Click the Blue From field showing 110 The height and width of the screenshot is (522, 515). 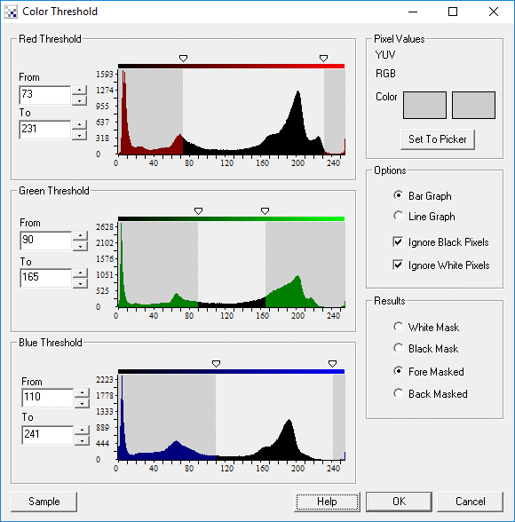coord(48,398)
